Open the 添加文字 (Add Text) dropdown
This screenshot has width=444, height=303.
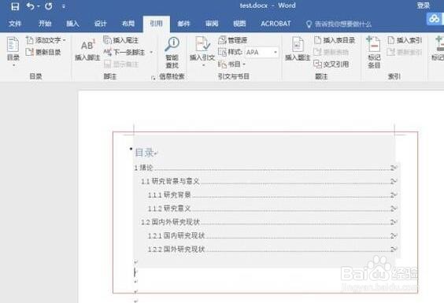[46, 40]
